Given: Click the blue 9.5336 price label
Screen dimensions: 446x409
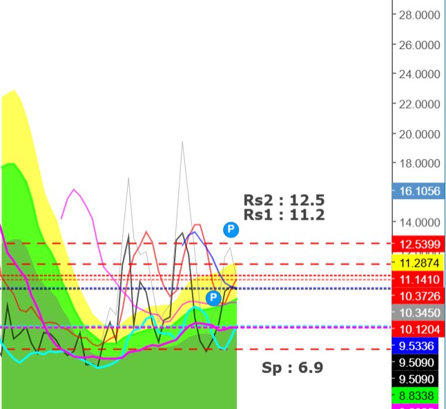Looking at the screenshot, I should click(418, 345).
